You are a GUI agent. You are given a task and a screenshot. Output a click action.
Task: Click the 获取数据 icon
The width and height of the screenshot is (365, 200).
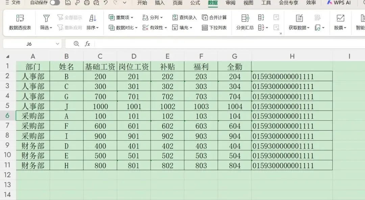(x=299, y=18)
